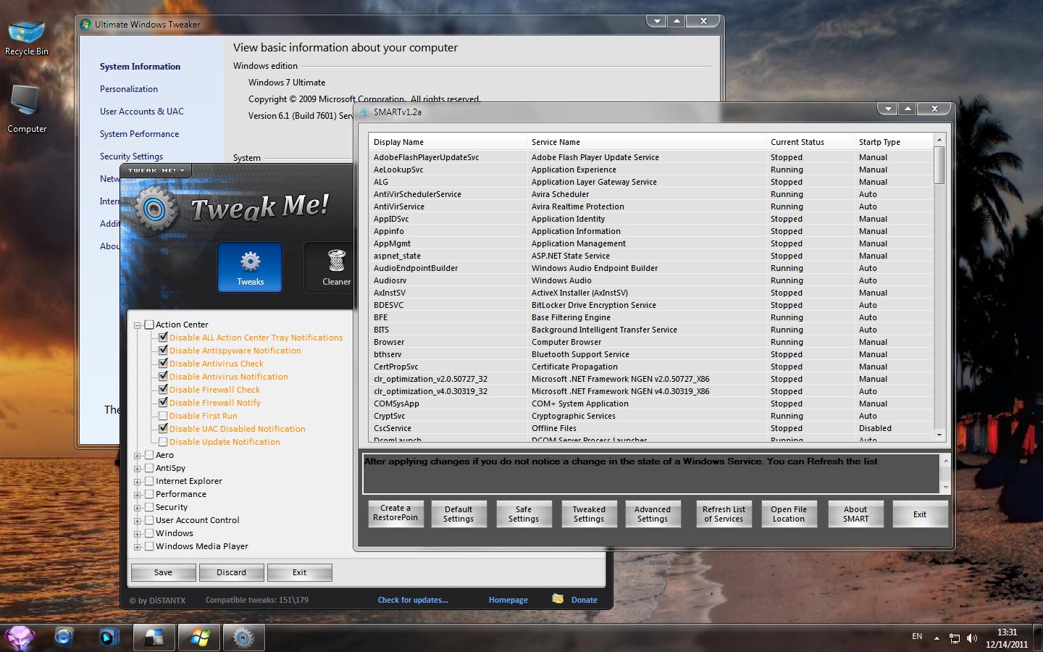This screenshot has width=1043, height=652.
Task: Click Save in the Tweak Me window
Action: click(x=163, y=572)
